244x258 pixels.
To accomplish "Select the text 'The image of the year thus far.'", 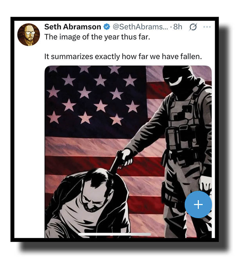I will coord(97,37).
